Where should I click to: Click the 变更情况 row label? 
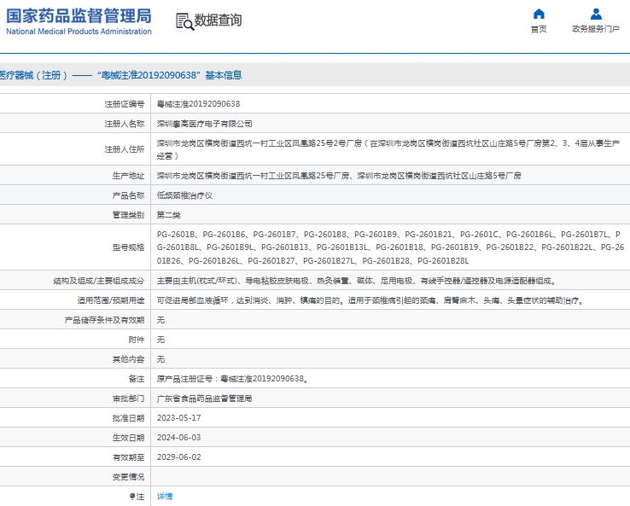coord(128,477)
